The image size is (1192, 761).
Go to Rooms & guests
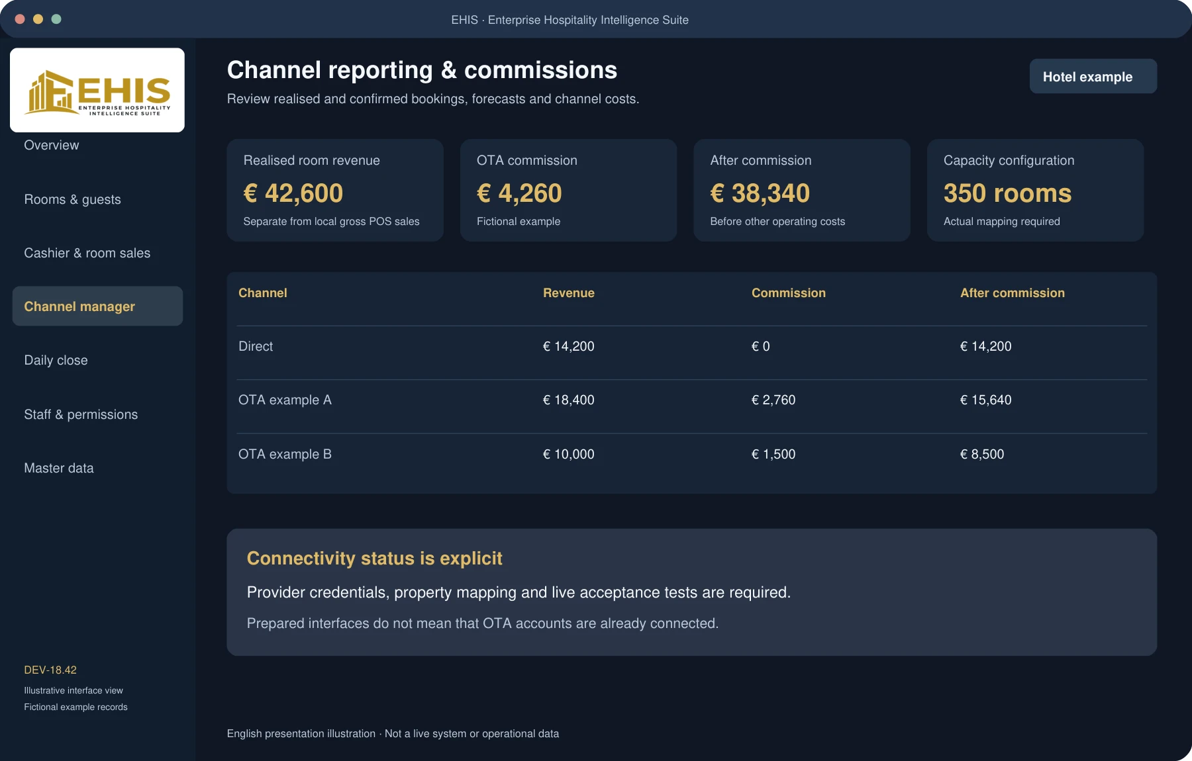click(x=73, y=199)
